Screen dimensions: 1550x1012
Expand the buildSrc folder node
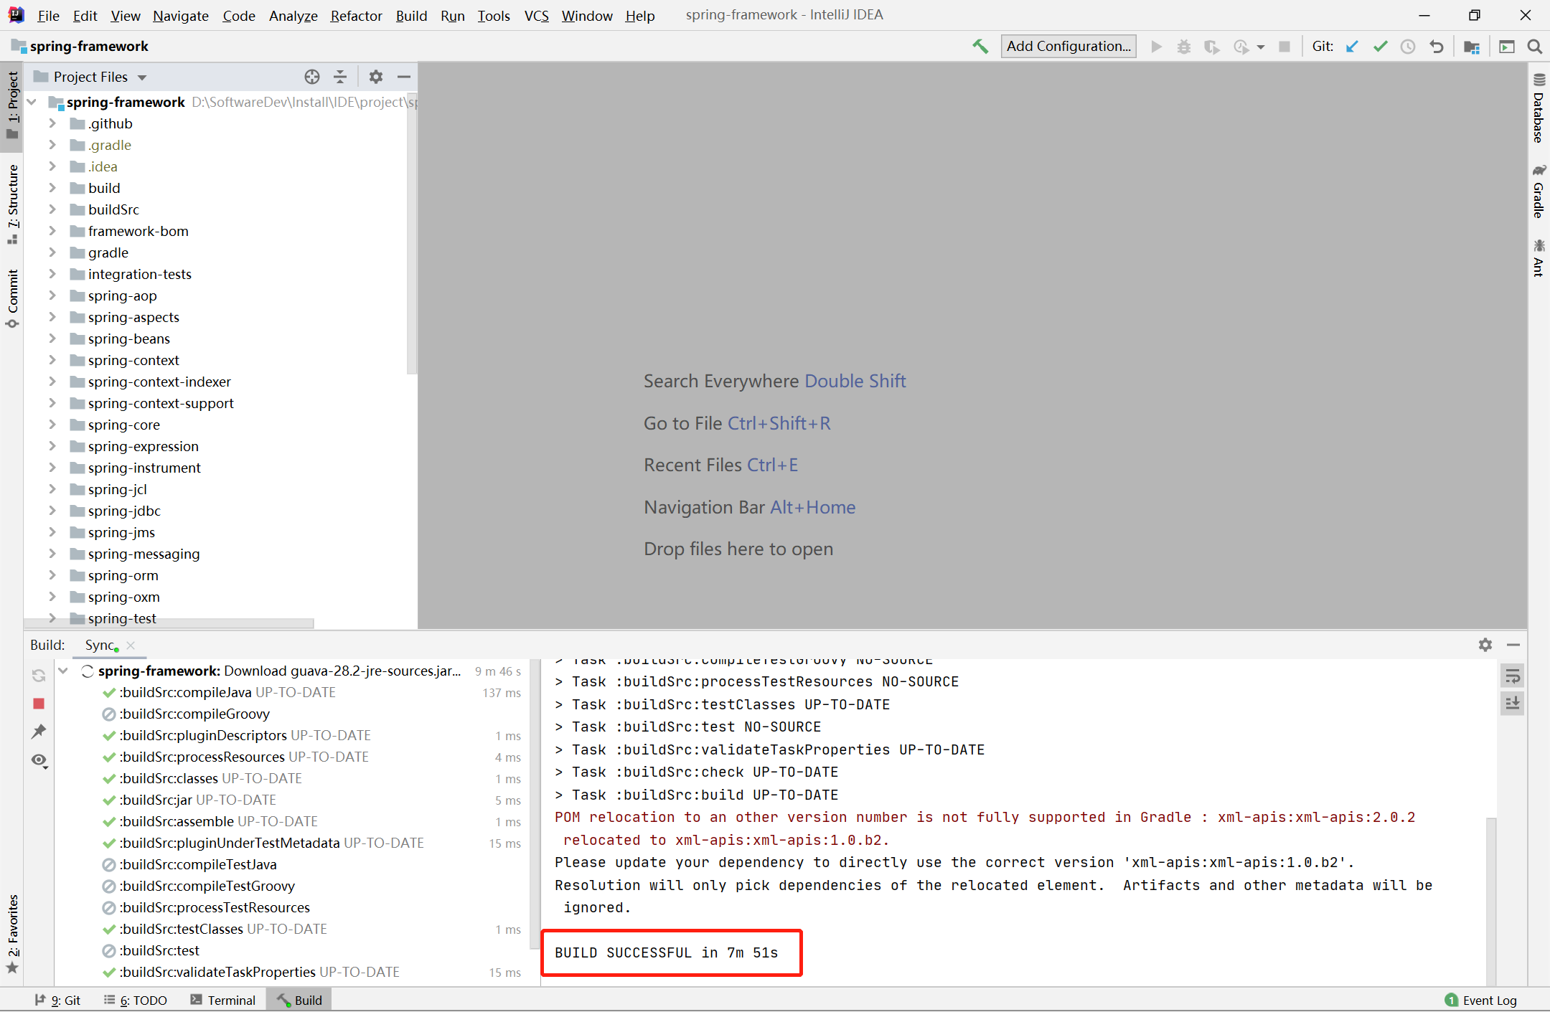pyautogui.click(x=52, y=209)
